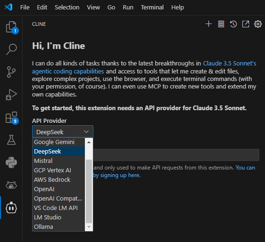The image size is (265, 242).
Task: Collapse the API Provider DeepSeek dropdown
Action: click(63, 132)
